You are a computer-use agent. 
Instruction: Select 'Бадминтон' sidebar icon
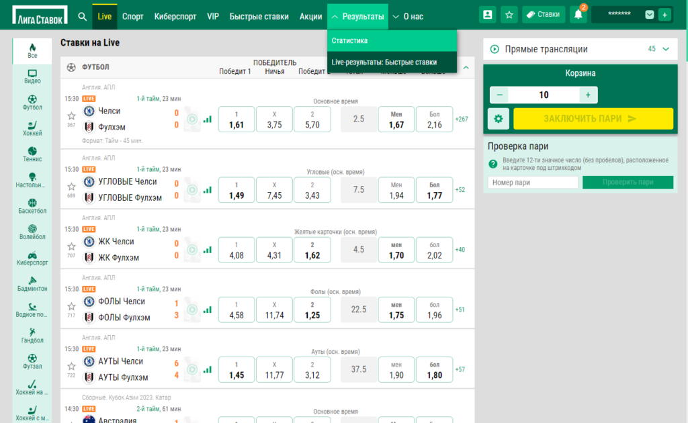(32, 283)
